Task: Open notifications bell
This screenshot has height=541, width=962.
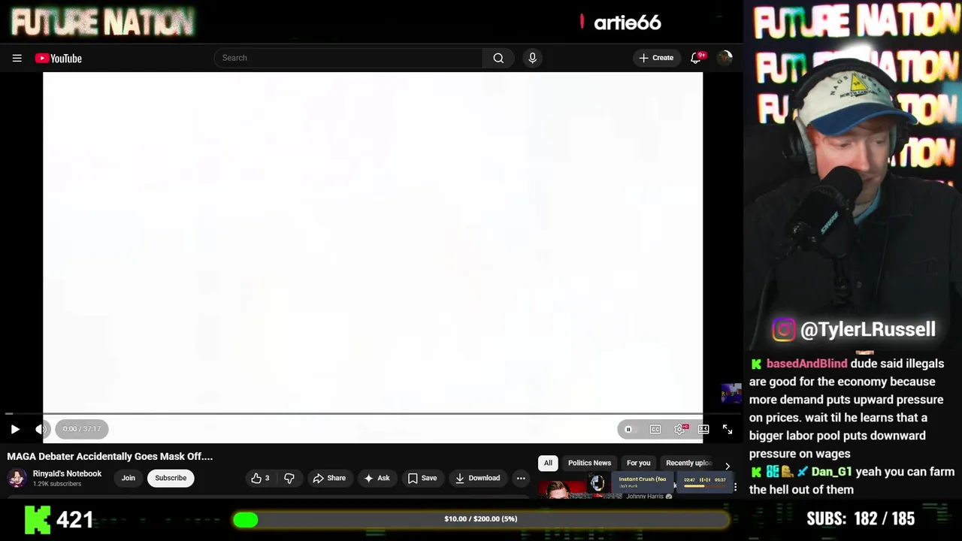Action: [x=696, y=58]
